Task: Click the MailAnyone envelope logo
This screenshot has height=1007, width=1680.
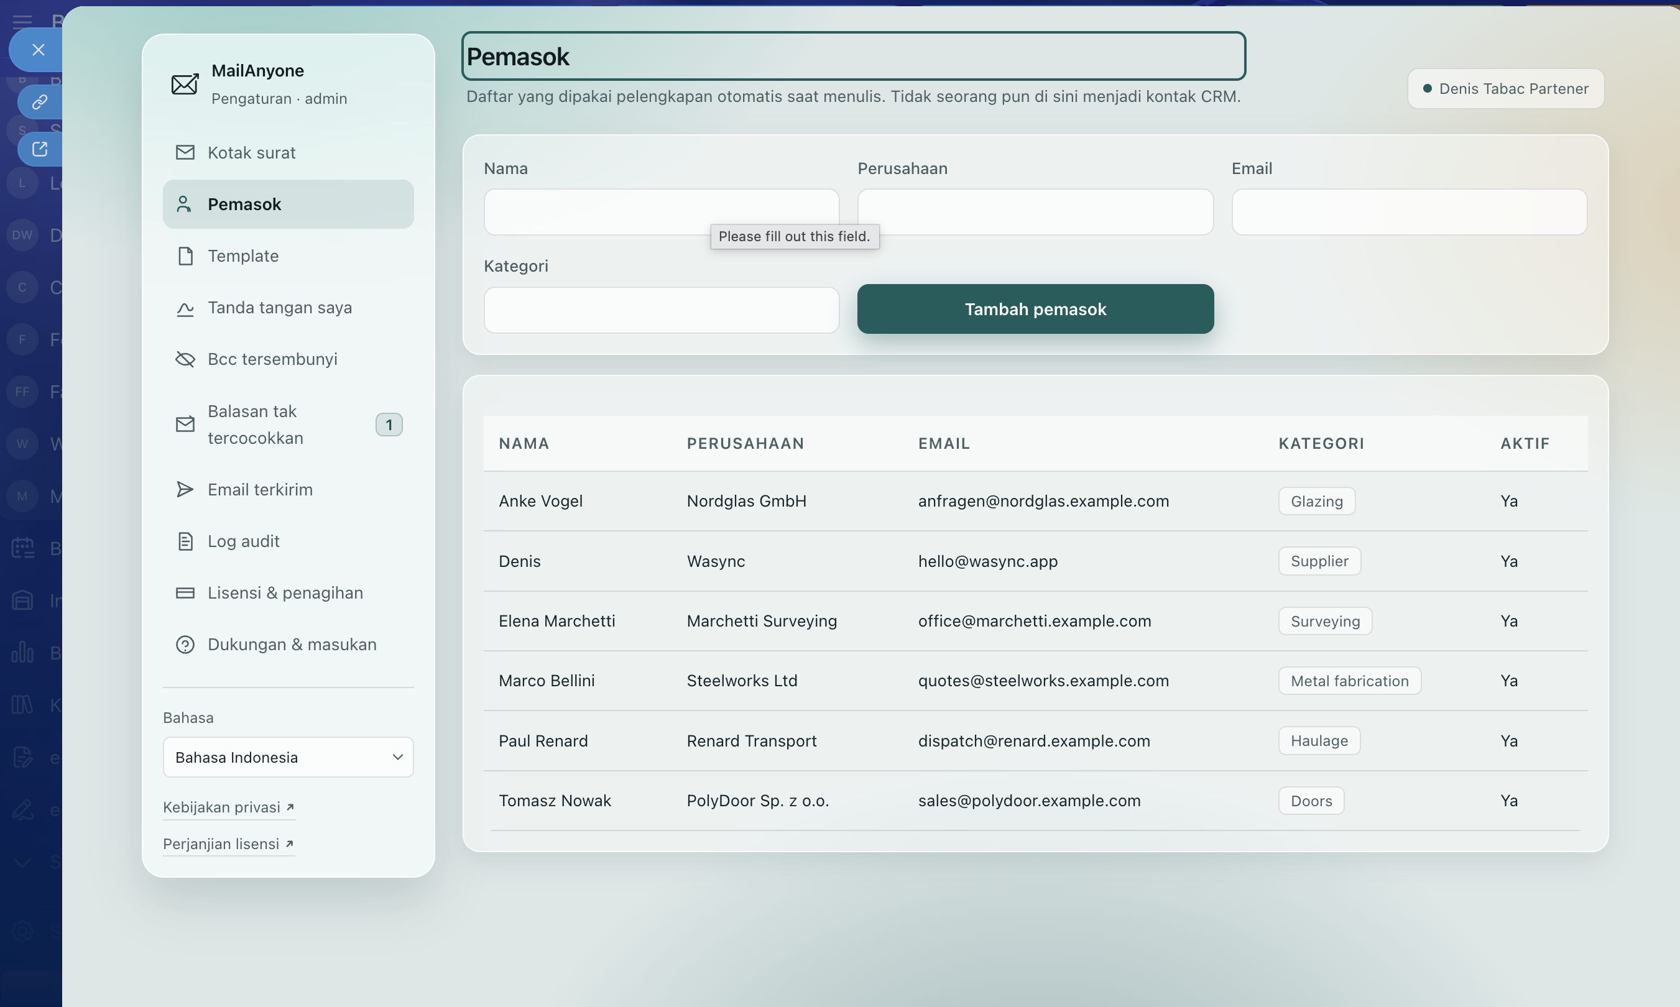Action: (x=185, y=84)
